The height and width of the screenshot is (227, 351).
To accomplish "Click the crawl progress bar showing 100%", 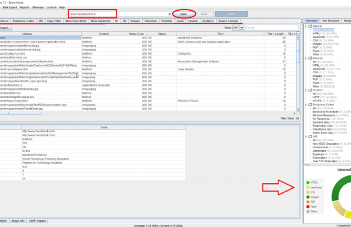I will 231,14.
